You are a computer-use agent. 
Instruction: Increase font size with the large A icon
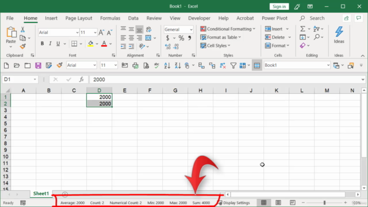tap(101, 32)
